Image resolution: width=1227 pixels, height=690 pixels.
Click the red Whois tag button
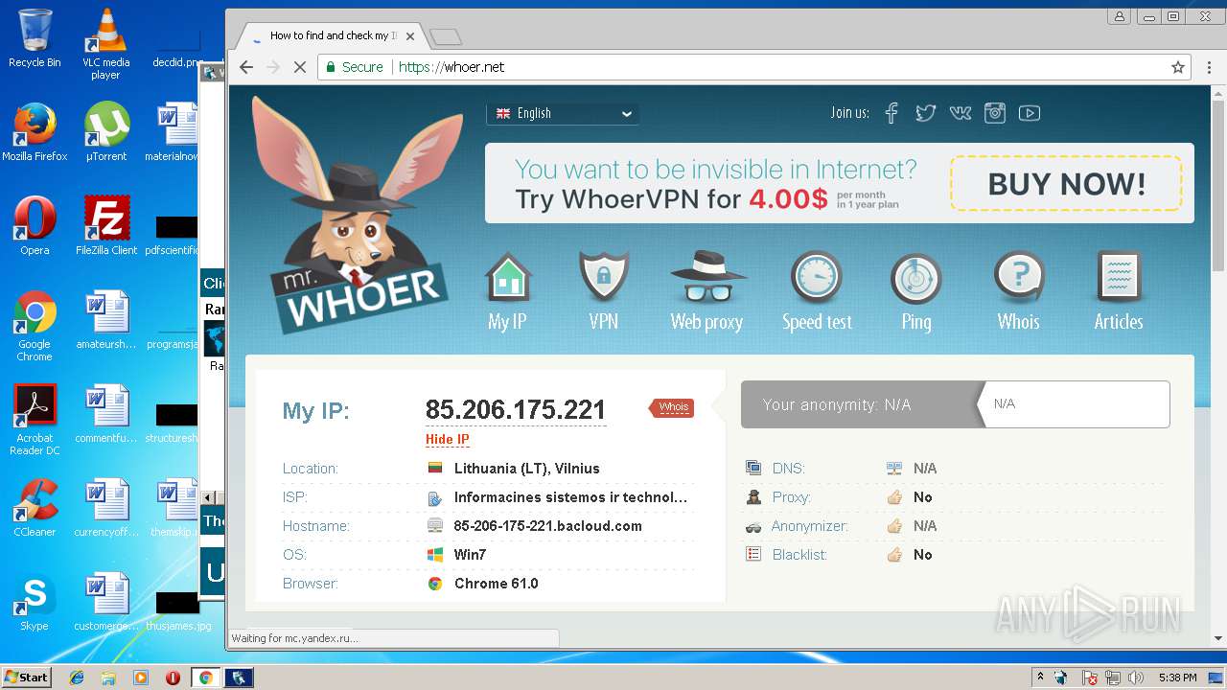(x=672, y=407)
